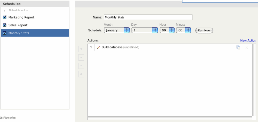
Task: Move action down one position
Action: [81, 66]
